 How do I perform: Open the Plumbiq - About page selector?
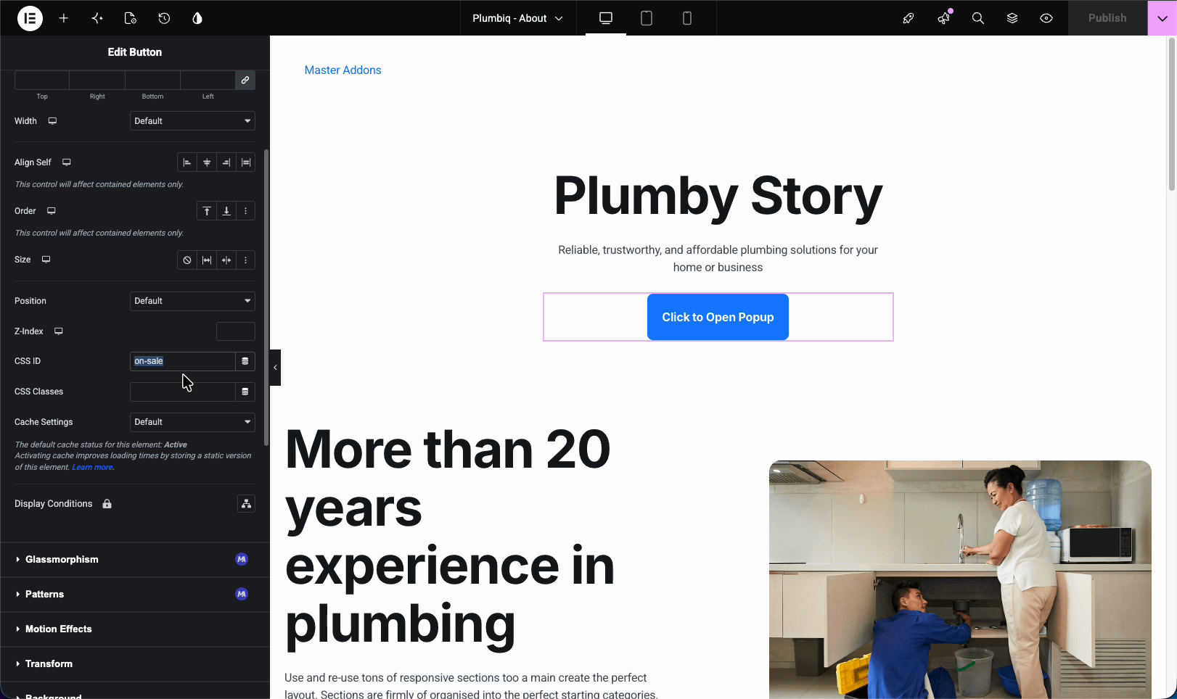tap(517, 18)
